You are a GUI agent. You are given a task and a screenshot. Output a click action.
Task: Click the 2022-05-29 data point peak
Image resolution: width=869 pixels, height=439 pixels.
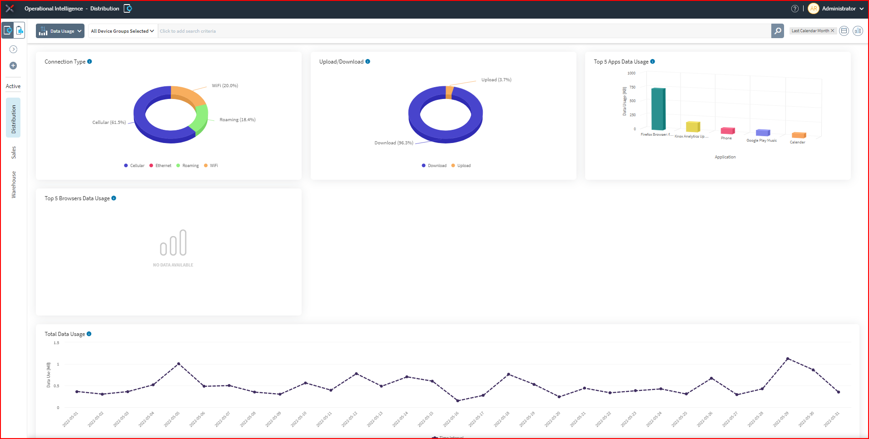point(788,359)
